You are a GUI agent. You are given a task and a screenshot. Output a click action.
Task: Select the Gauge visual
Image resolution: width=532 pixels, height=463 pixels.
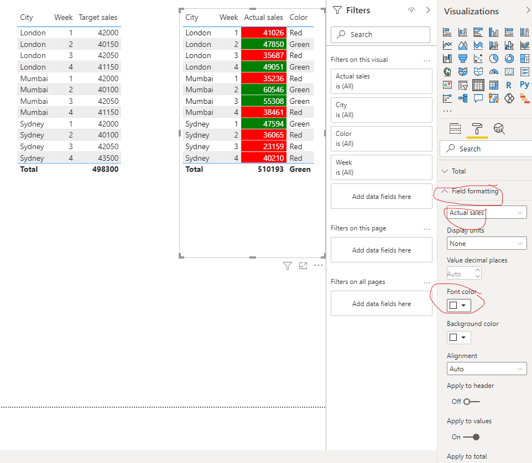(x=494, y=72)
